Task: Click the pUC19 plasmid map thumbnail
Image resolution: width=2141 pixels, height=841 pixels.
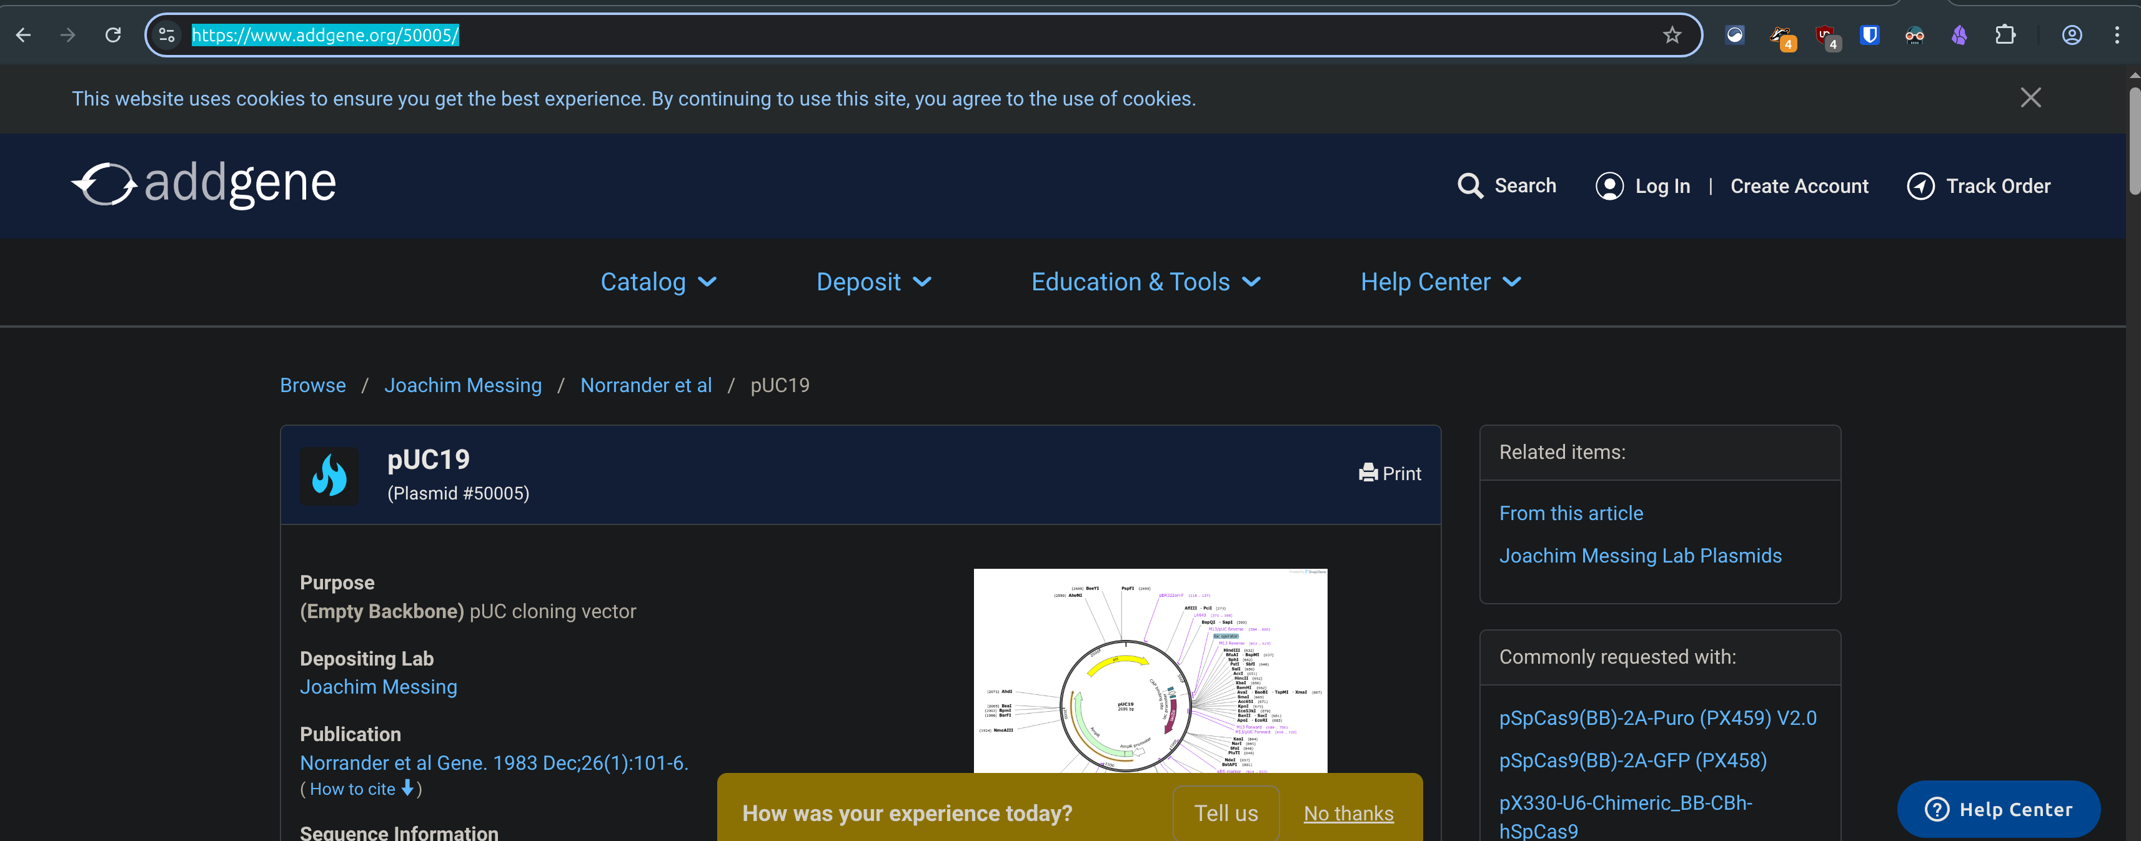Action: tap(1150, 671)
